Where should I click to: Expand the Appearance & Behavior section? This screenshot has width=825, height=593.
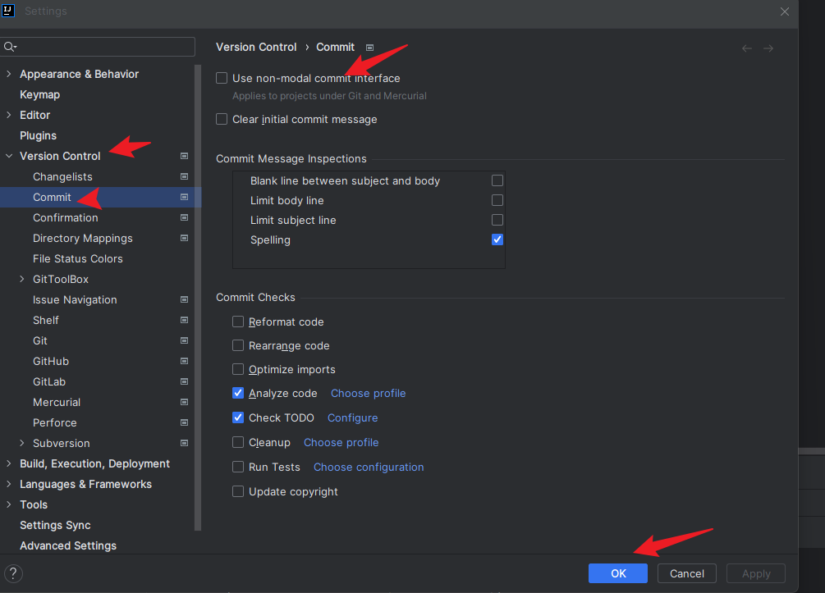pyautogui.click(x=9, y=74)
